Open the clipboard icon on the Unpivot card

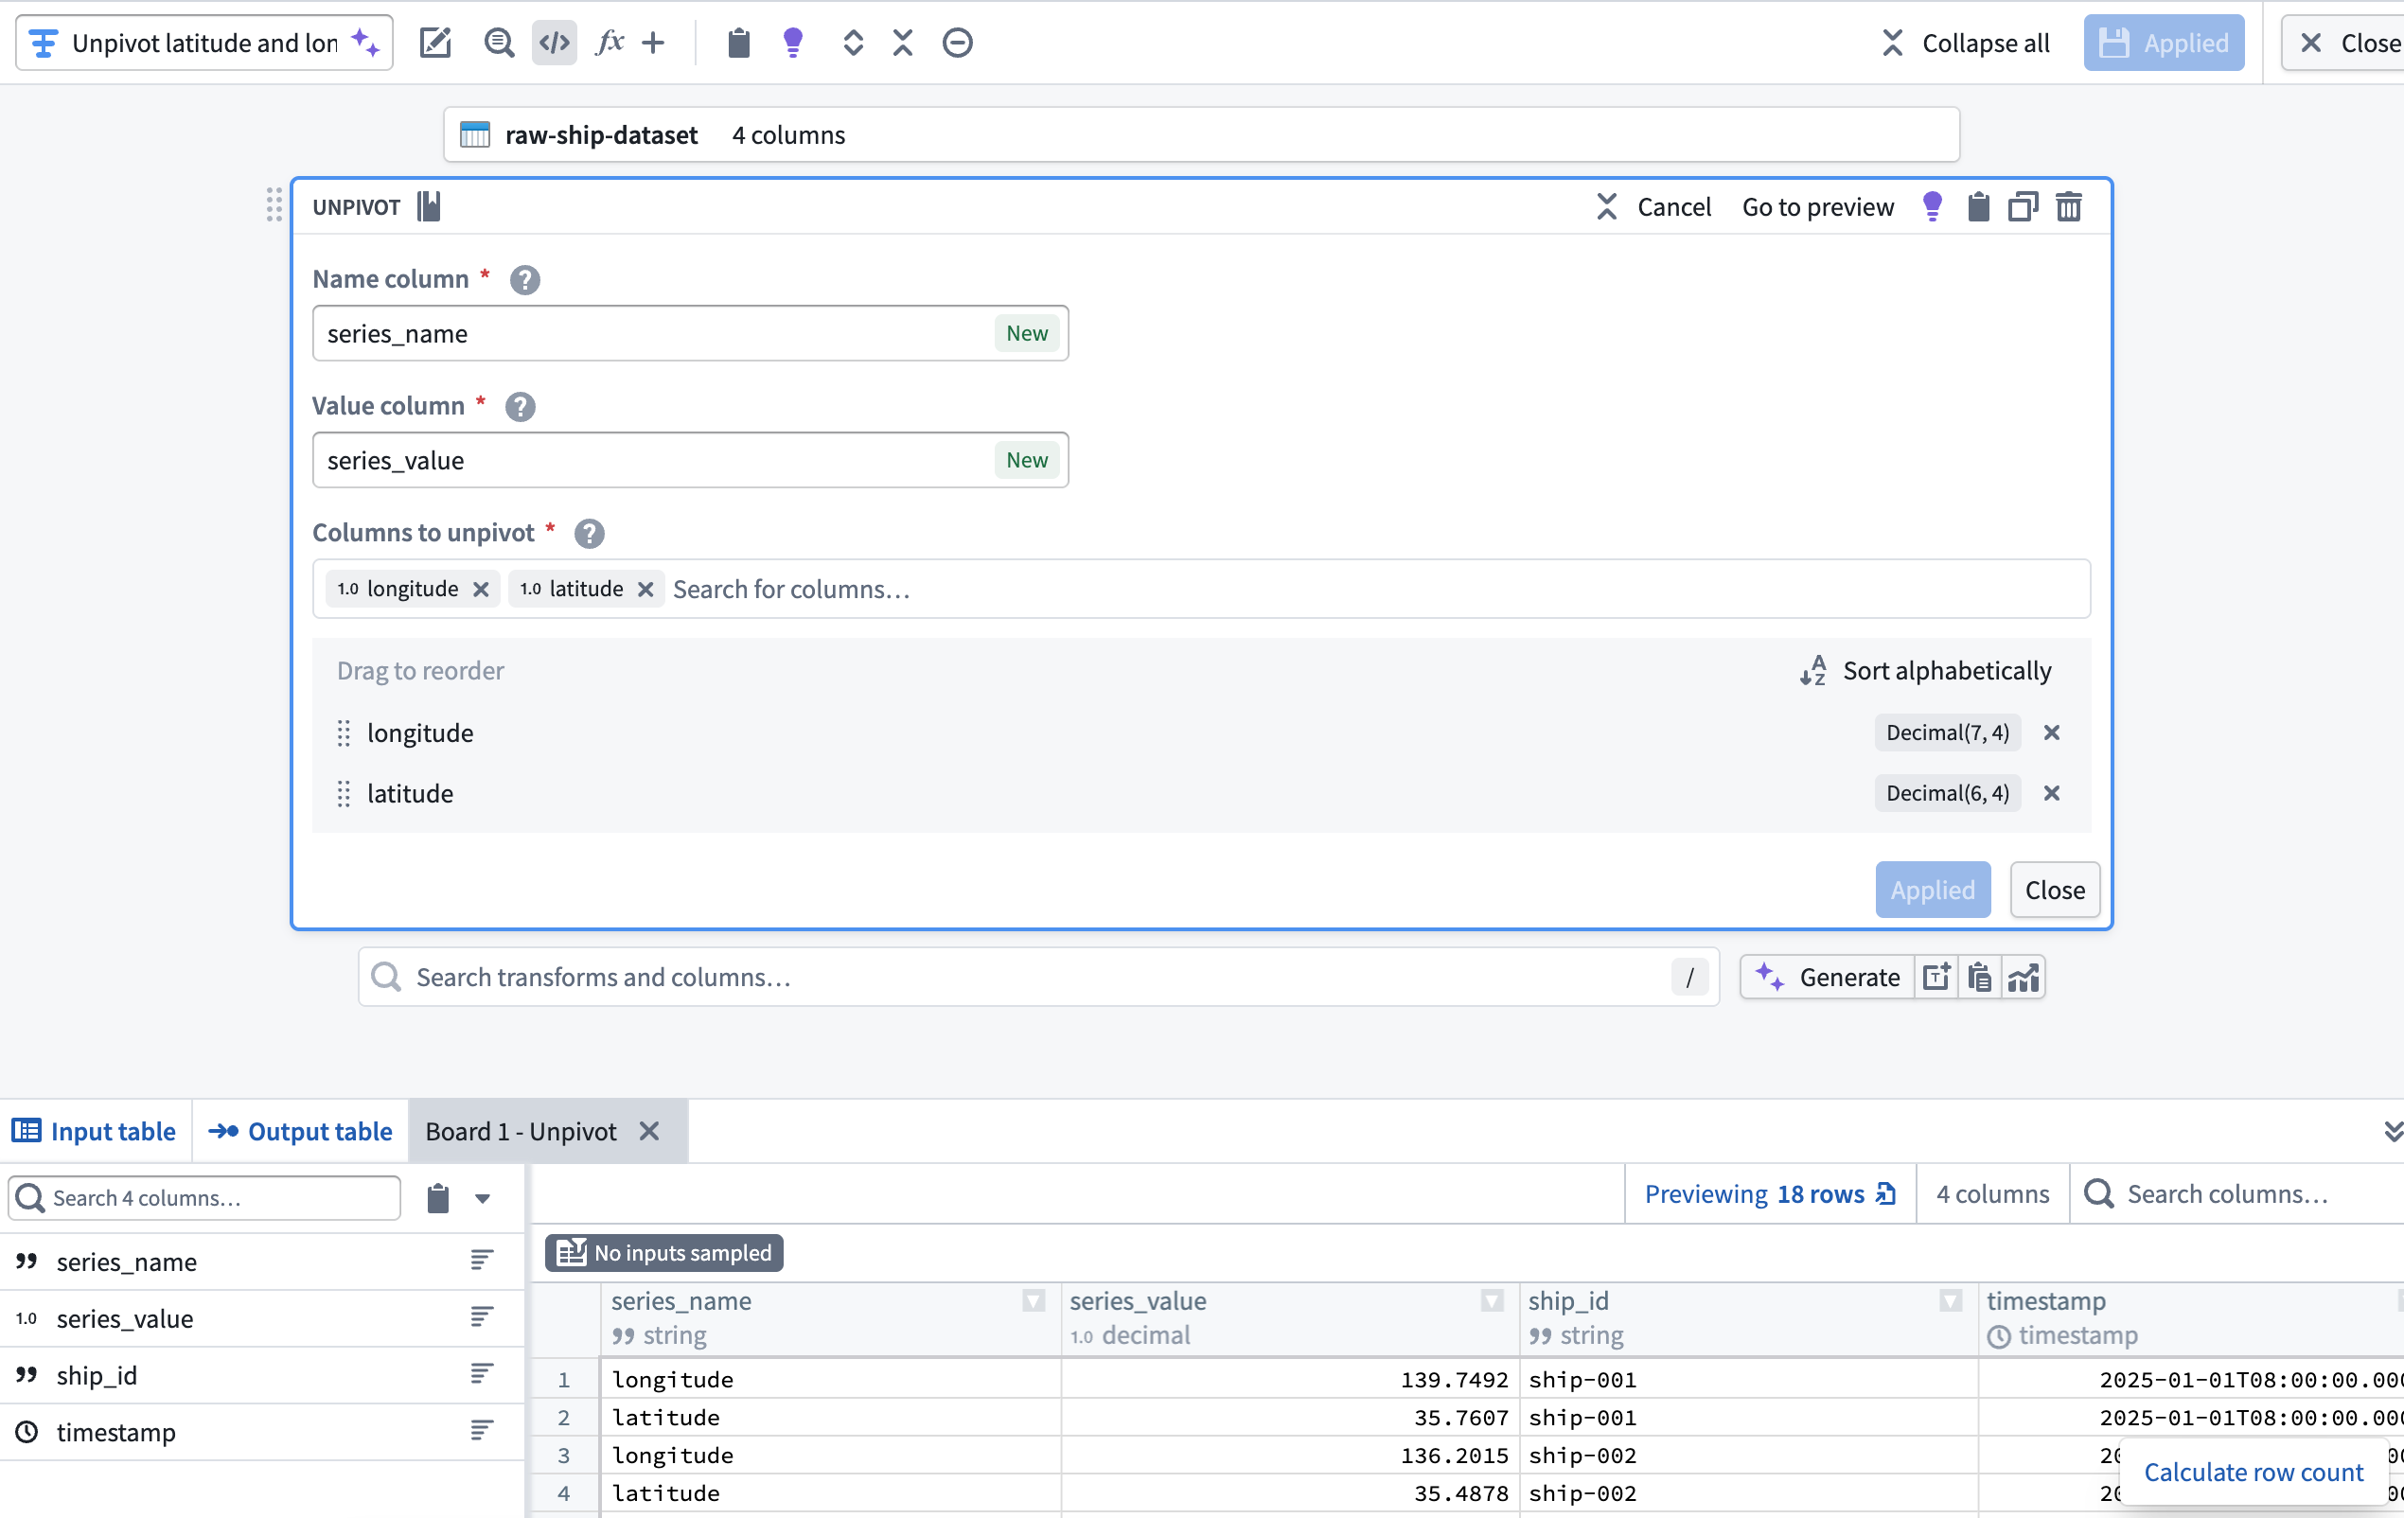click(1979, 206)
